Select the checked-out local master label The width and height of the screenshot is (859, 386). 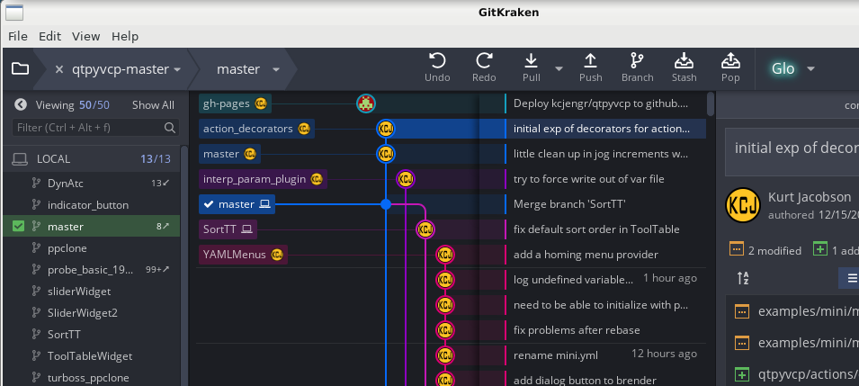[x=237, y=204]
